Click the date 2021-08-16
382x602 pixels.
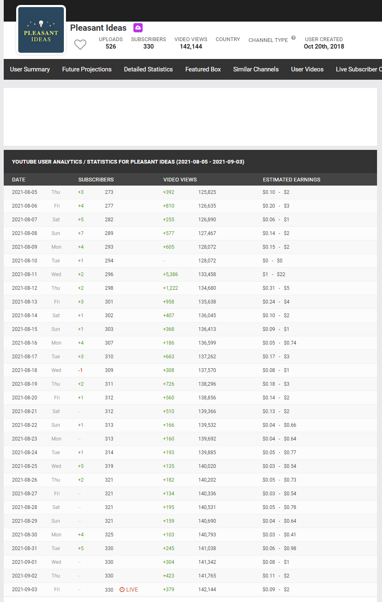tap(24, 343)
